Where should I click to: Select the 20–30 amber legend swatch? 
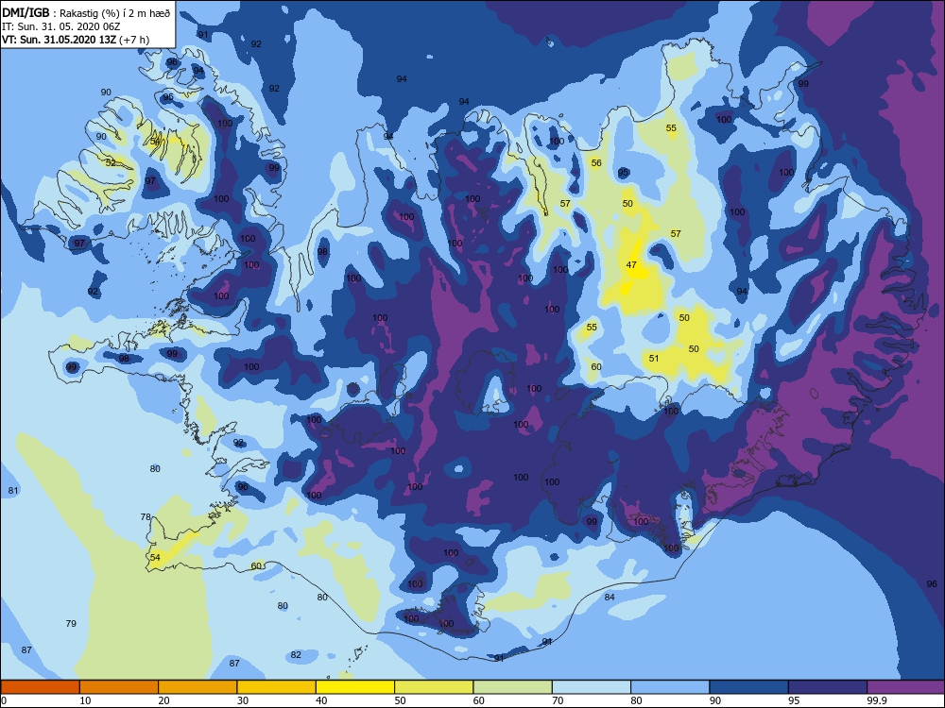point(198,687)
